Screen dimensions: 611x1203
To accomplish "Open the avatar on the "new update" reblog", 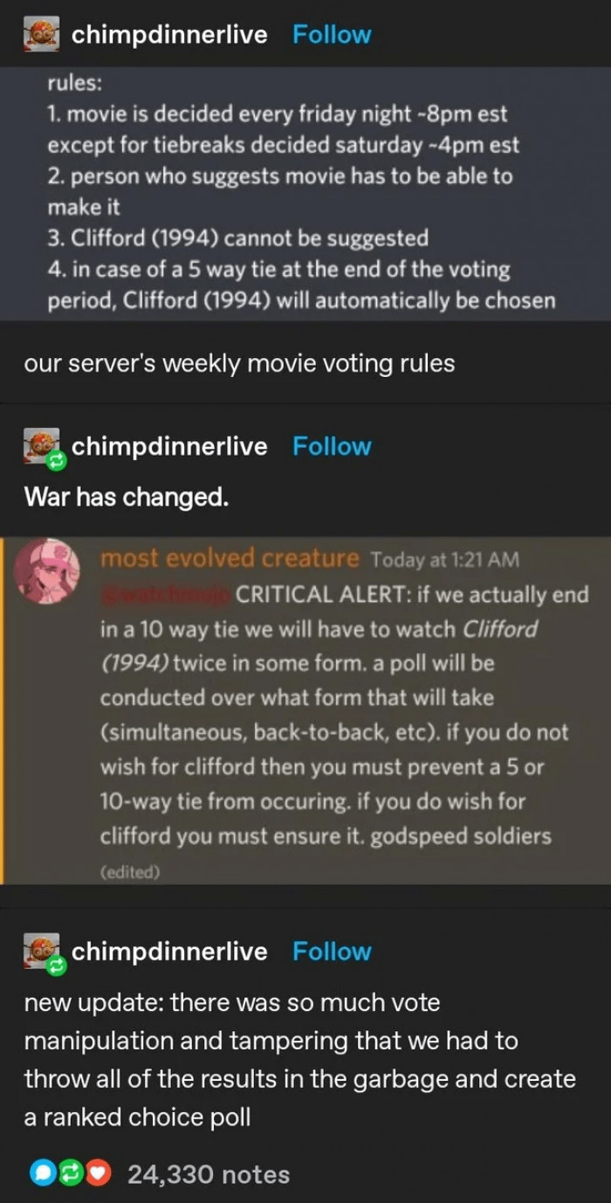I will pyautogui.click(x=41, y=952).
